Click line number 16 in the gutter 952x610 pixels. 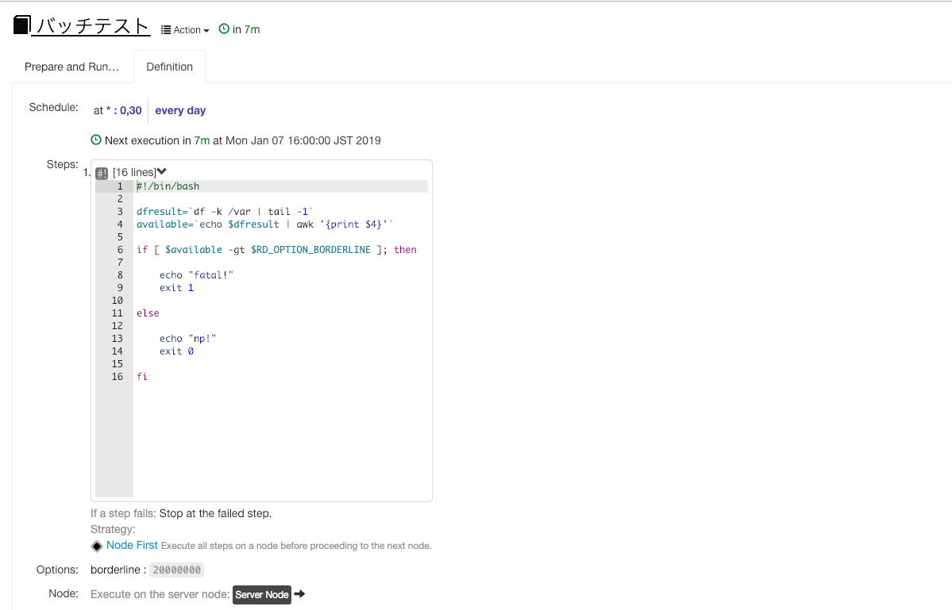(118, 377)
